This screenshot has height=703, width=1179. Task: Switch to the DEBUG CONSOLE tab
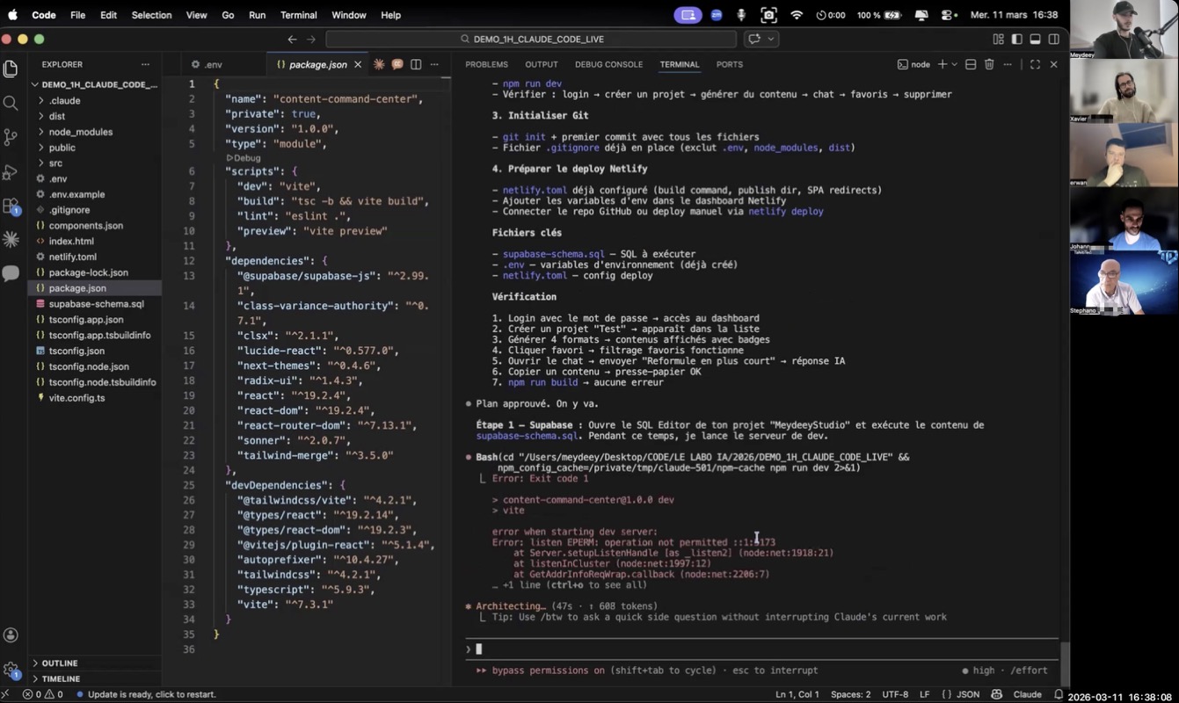608,64
